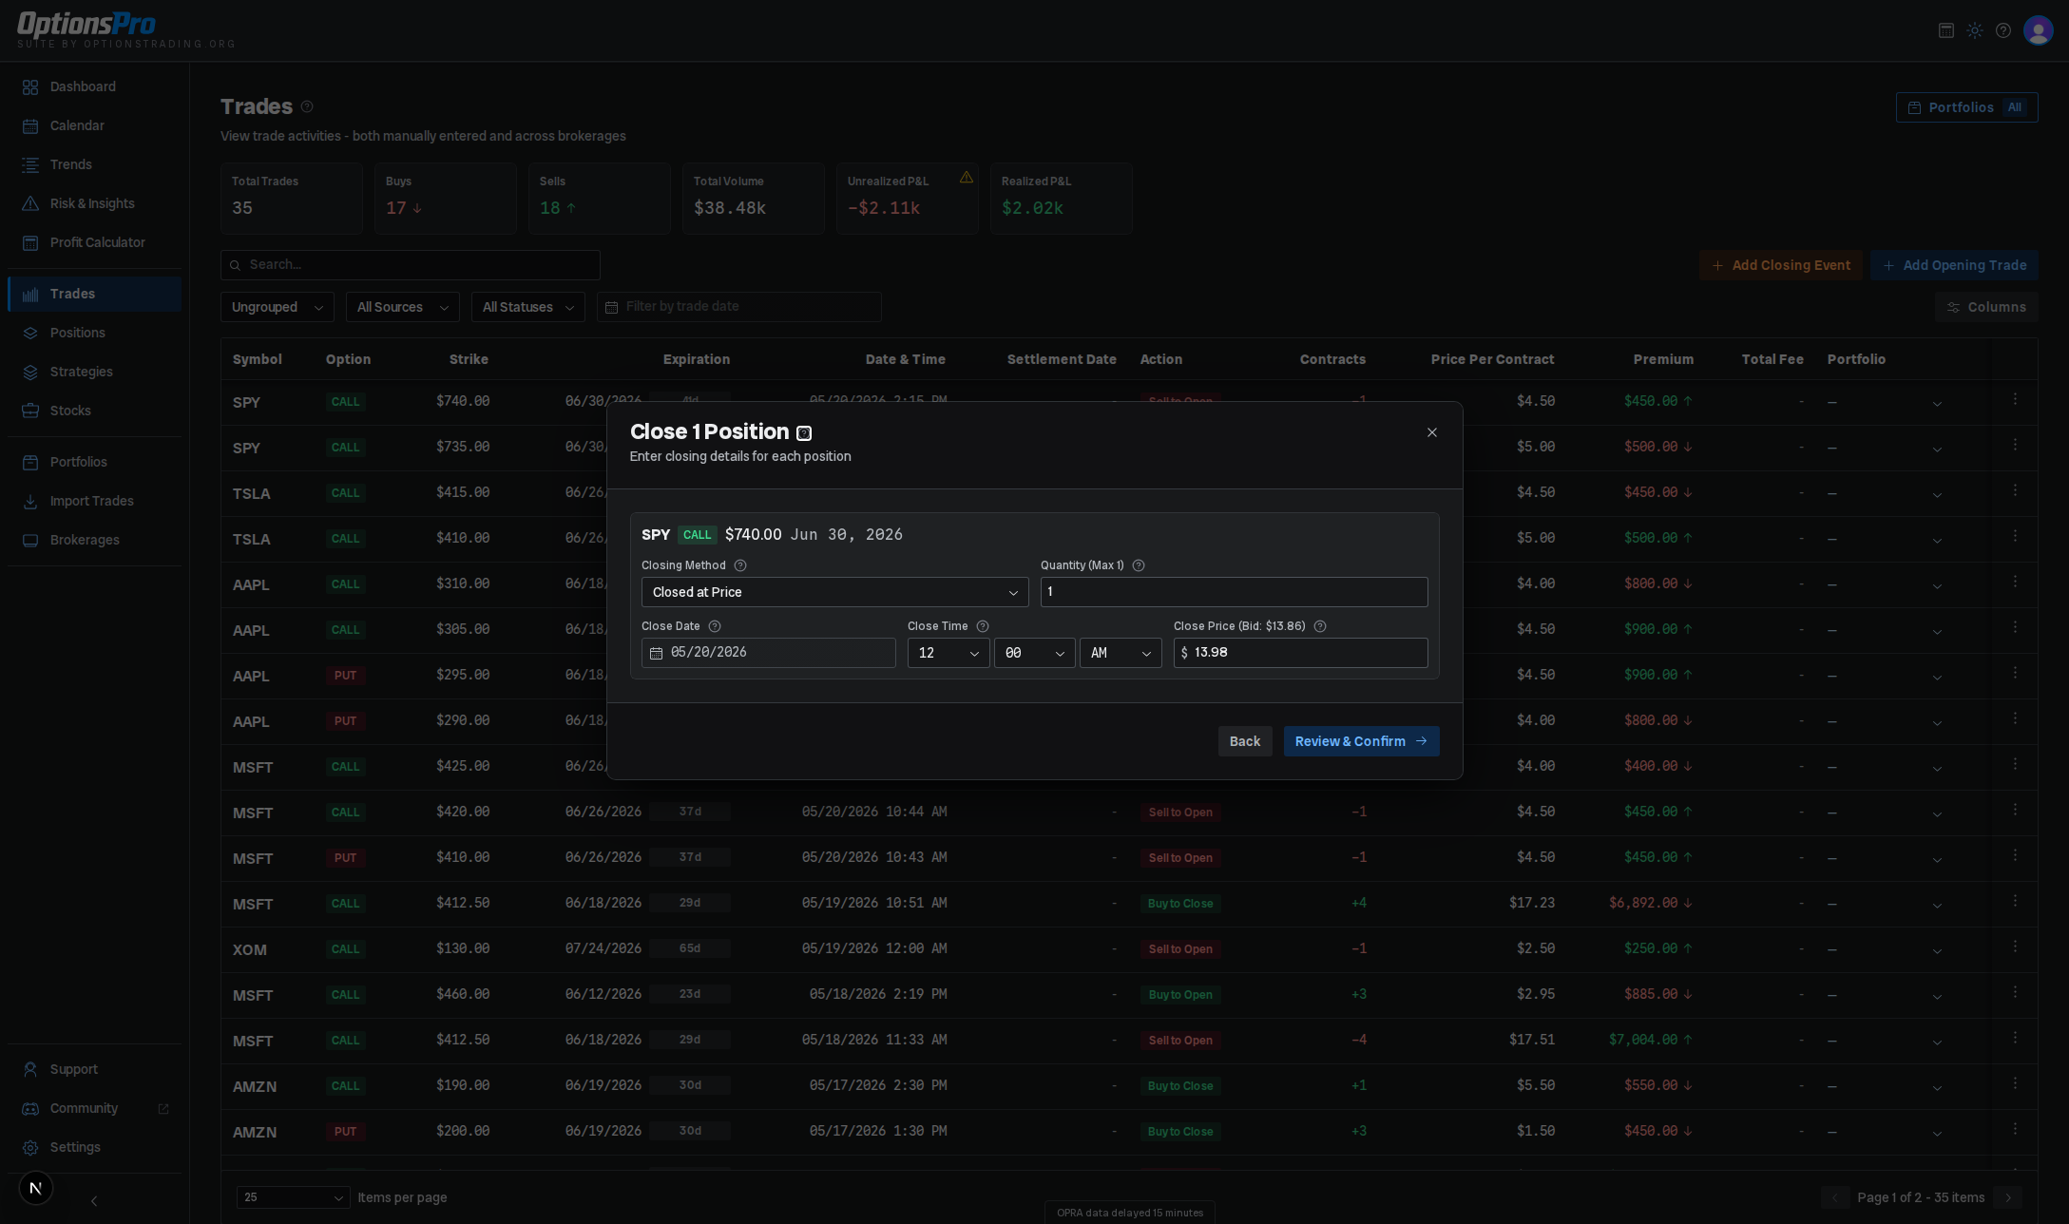This screenshot has width=2069, height=1224.
Task: Click the Settings gear icon in sidebar
Action: [30, 1147]
